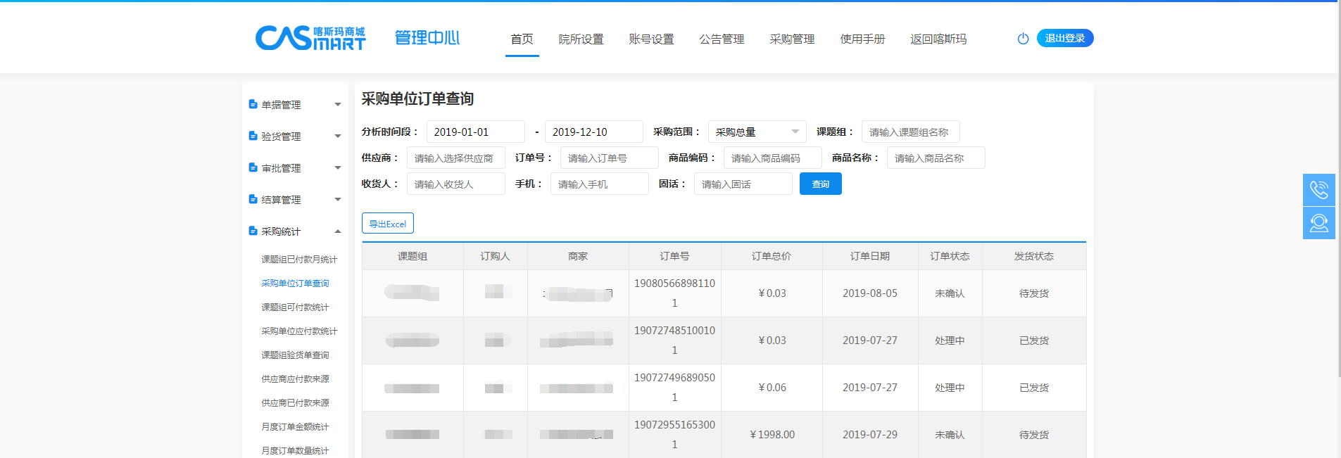
Task: Click the 导出Excel button
Action: [388, 224]
